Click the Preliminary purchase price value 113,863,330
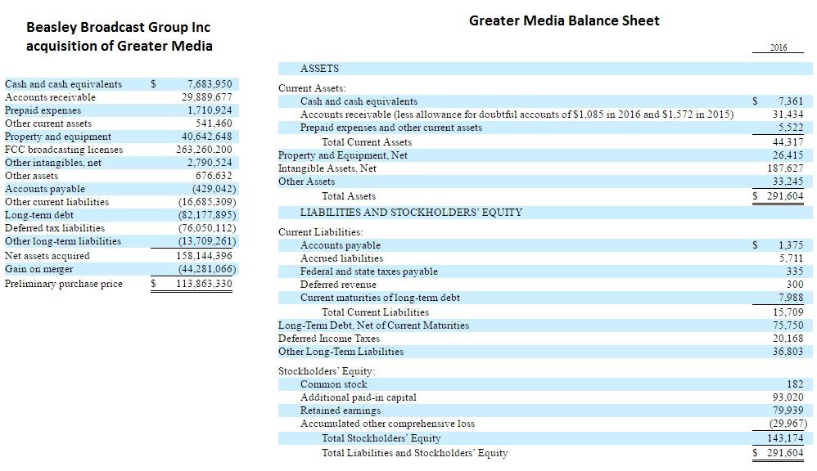817x471 pixels. coord(204,284)
